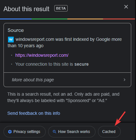Click the bold word secure
136x140 pixels.
(81, 64)
